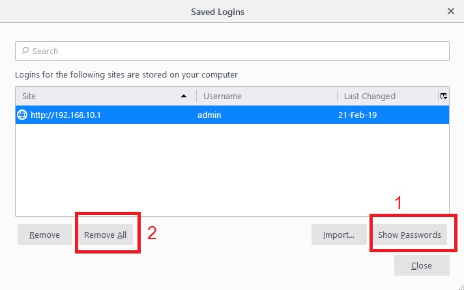Viewport: 464px width, 290px height.
Task: Sort logins by the Site column header
Action: tap(98, 96)
